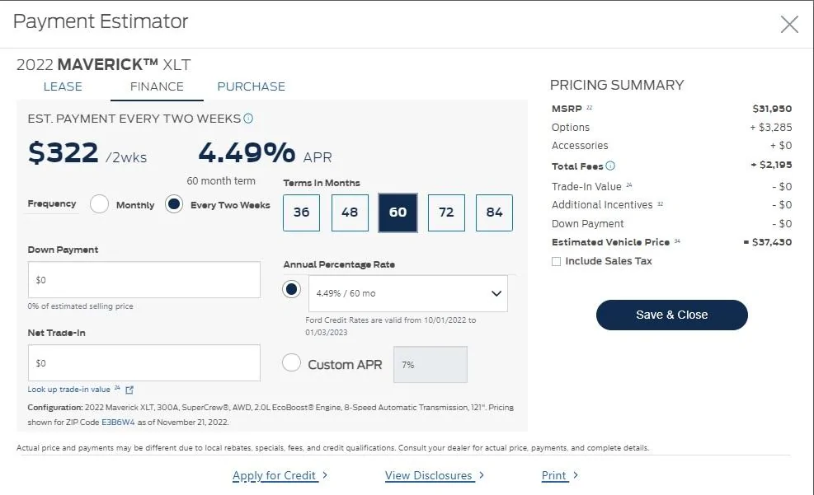This screenshot has width=814, height=495.
Task: Click the PRICING SUMMARY heading
Action: 617,85
